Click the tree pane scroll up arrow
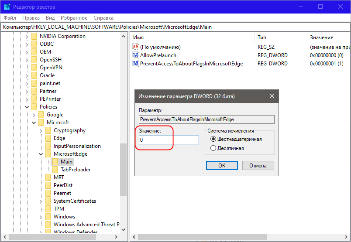The height and width of the screenshot is (242, 351). [x=123, y=36]
